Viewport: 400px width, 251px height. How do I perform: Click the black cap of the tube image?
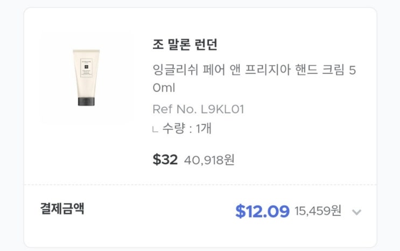tap(86, 101)
